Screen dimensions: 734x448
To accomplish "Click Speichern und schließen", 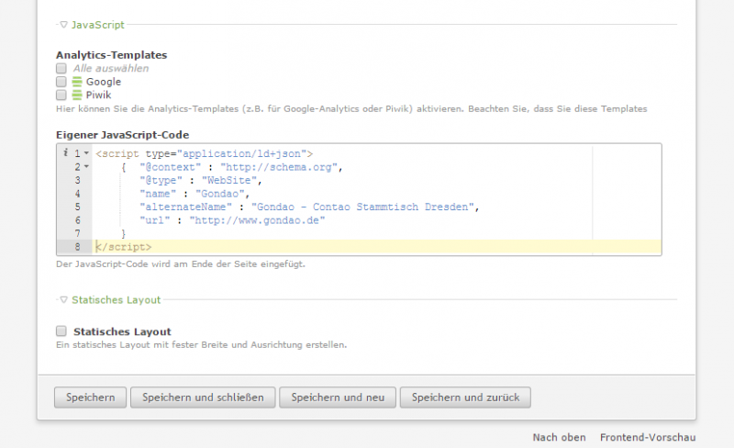I will click(x=203, y=398).
